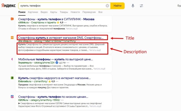The image size is (181, 111).
Task: Switch to the Видео tab
Action: tap(44, 12)
